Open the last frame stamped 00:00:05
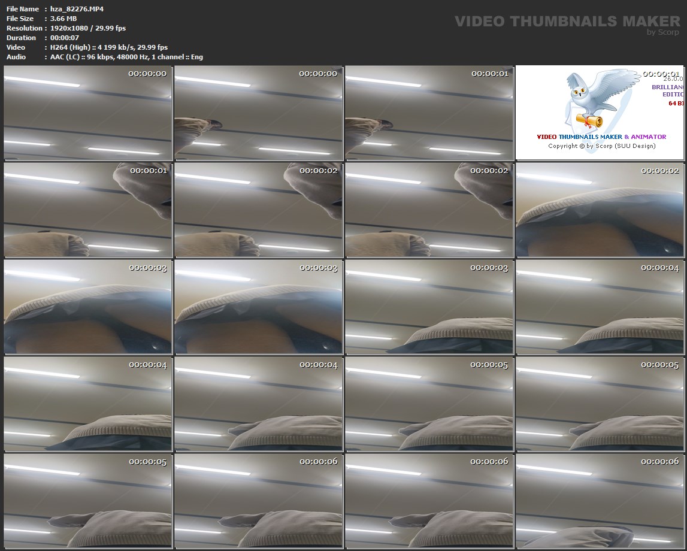Image resolution: width=687 pixels, height=551 pixels. (87, 501)
